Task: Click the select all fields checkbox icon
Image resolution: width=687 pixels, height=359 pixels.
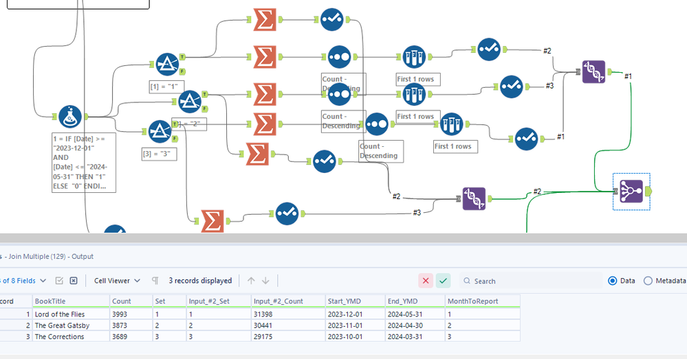Action: click(x=59, y=281)
